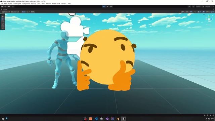215x121 pixels.
Task: Open the GameObject menu
Action: (x=17, y=4)
